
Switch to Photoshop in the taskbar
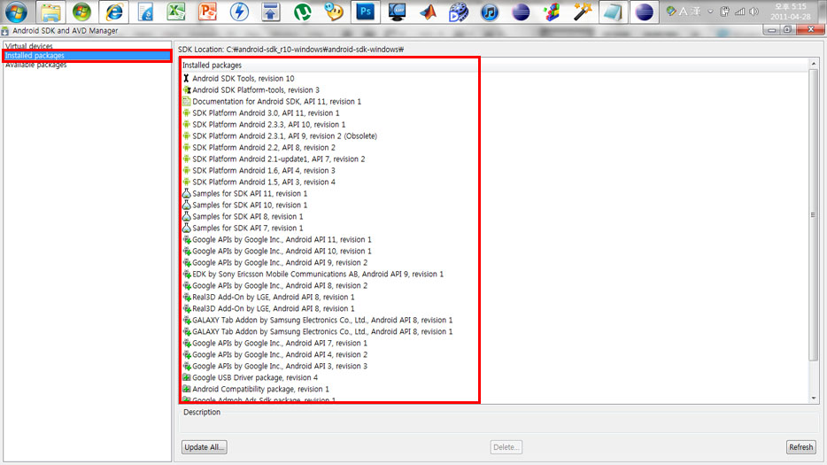(x=365, y=12)
